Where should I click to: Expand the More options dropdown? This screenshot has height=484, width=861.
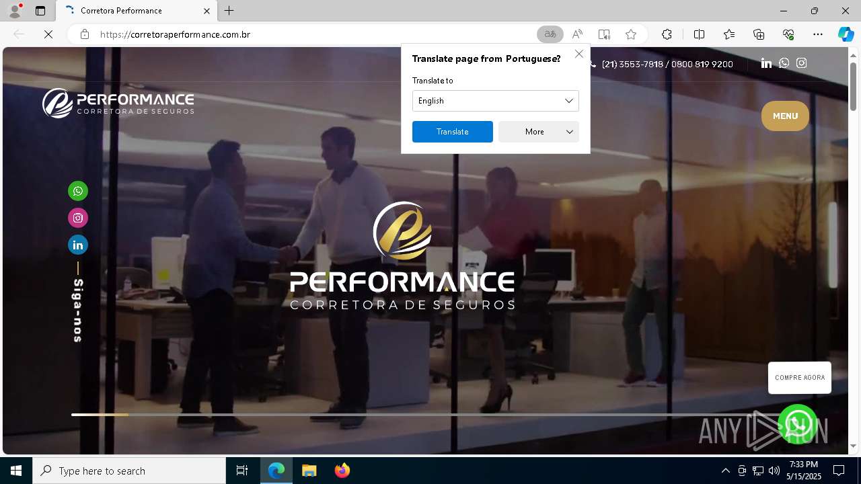click(x=539, y=132)
